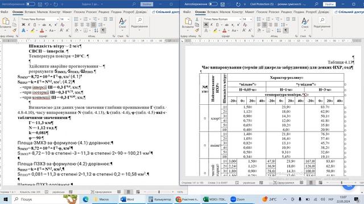
Task: Toggle Bold (Ж) in Civil Protection window
Action: click(206, 25)
